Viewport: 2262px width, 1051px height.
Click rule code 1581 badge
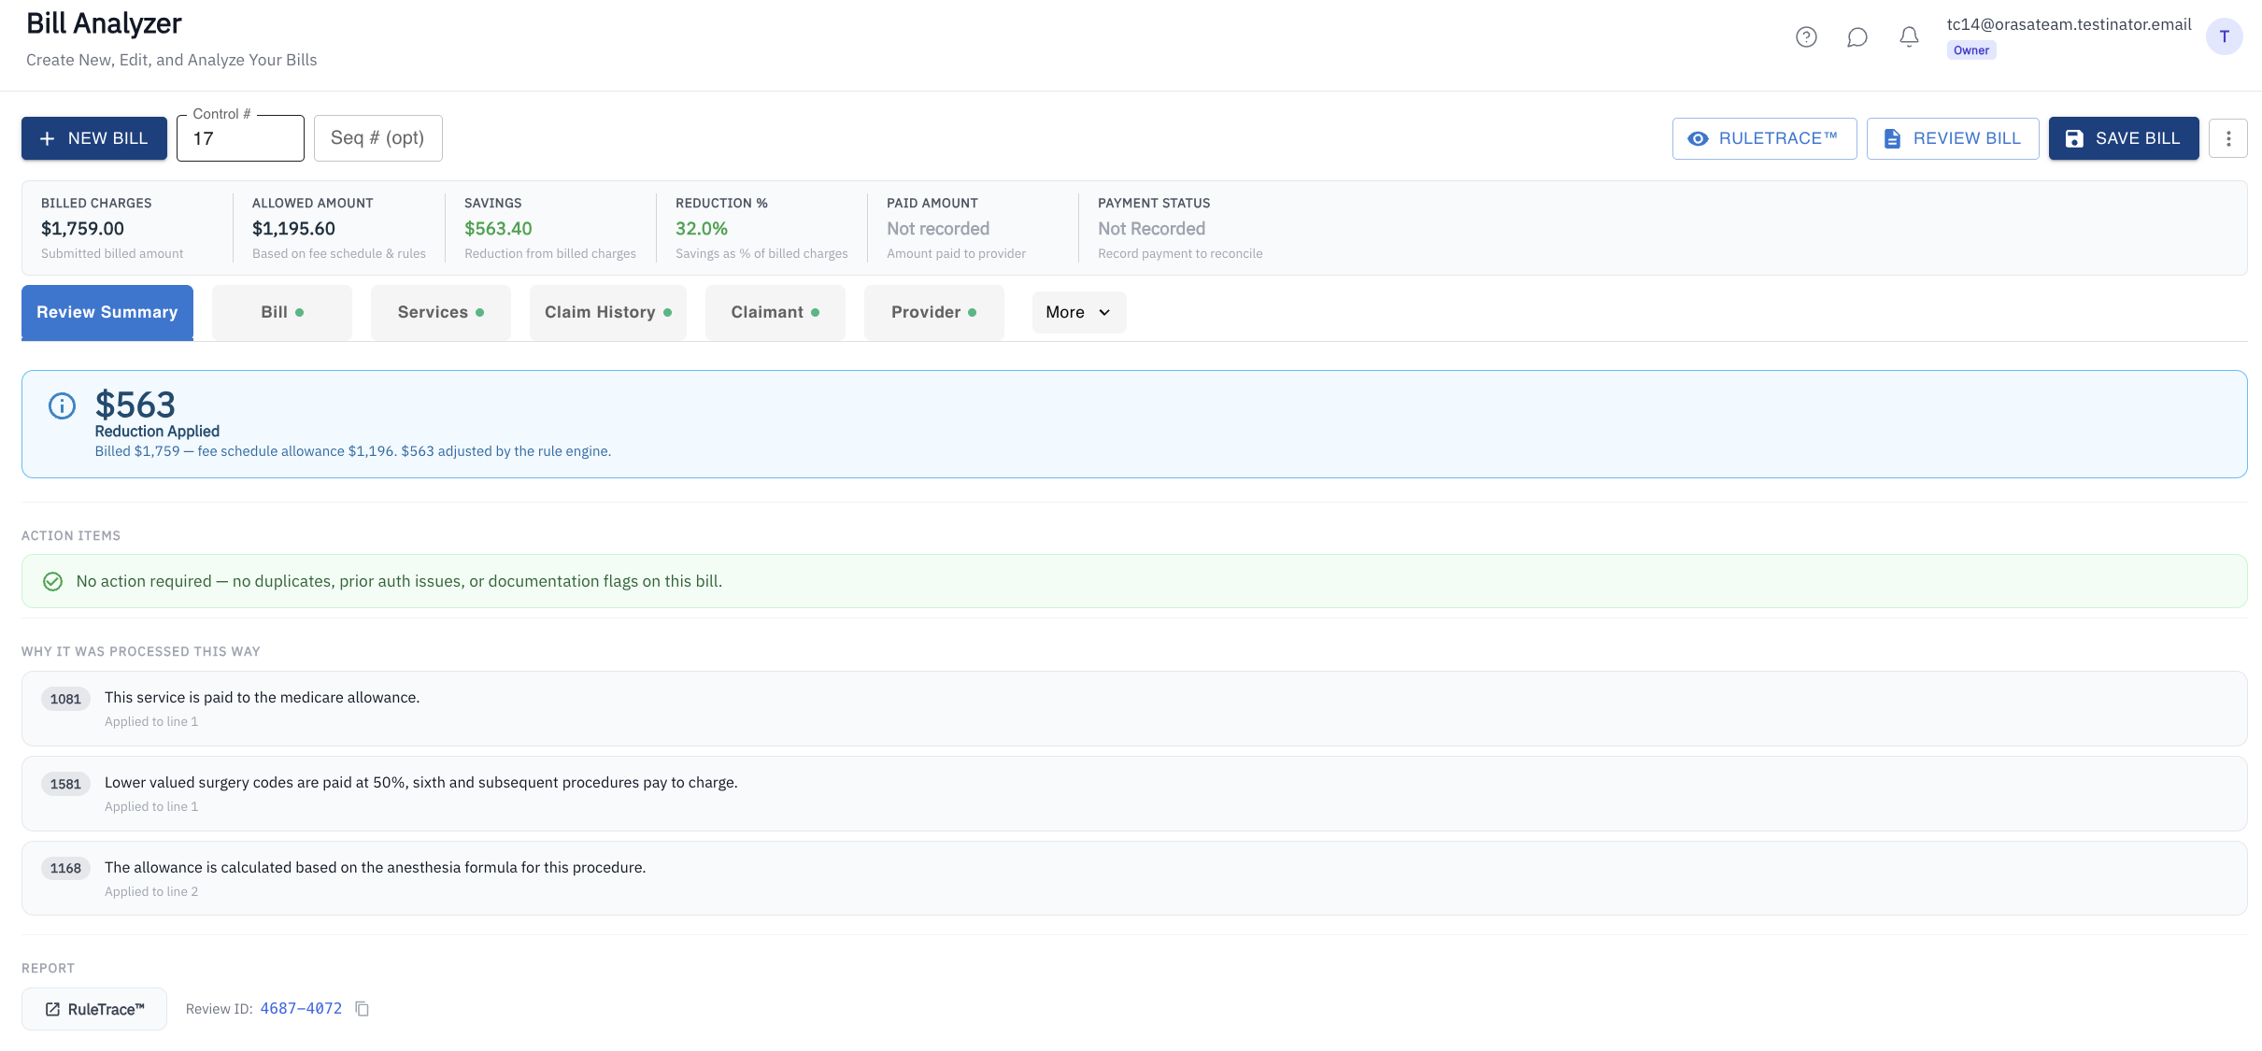(65, 784)
